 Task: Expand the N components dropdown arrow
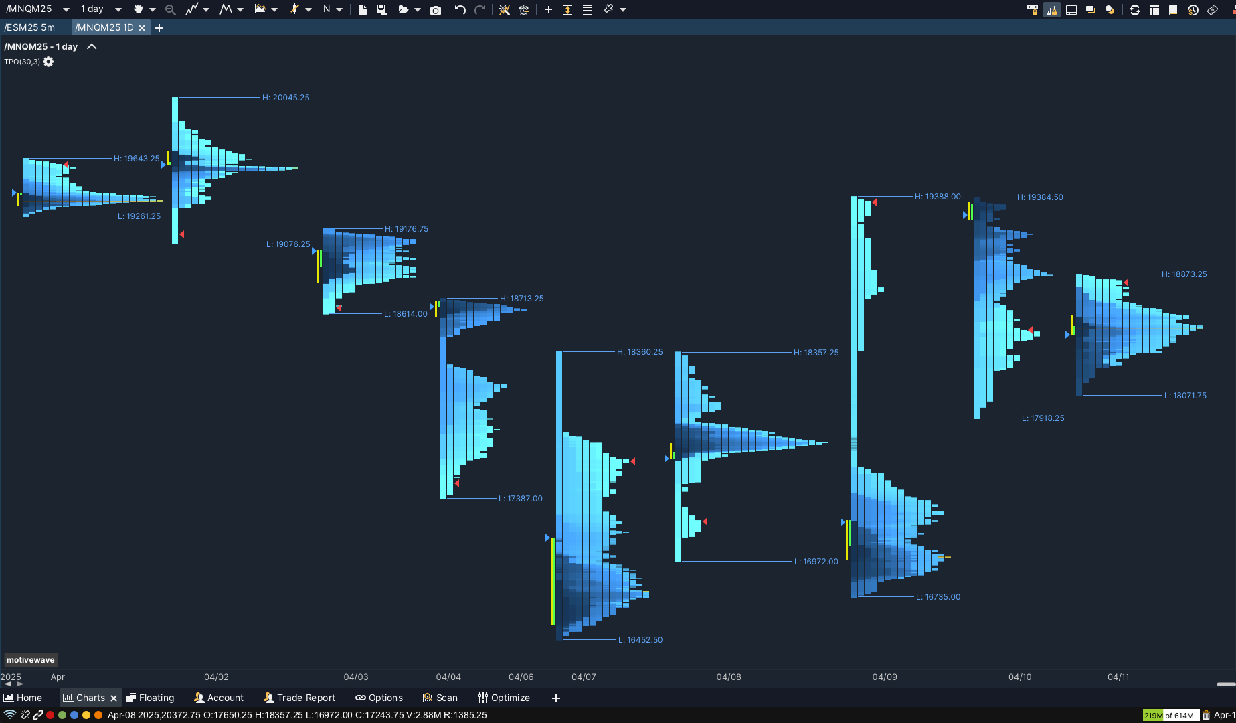(339, 10)
